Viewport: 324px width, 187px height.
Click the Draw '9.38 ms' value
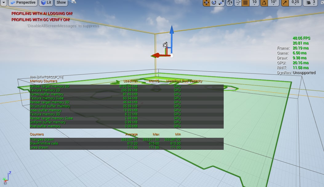coord(300,58)
